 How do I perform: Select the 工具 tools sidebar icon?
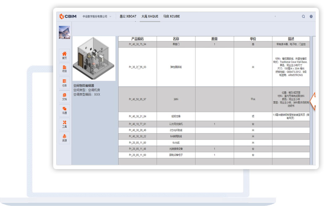64,124
